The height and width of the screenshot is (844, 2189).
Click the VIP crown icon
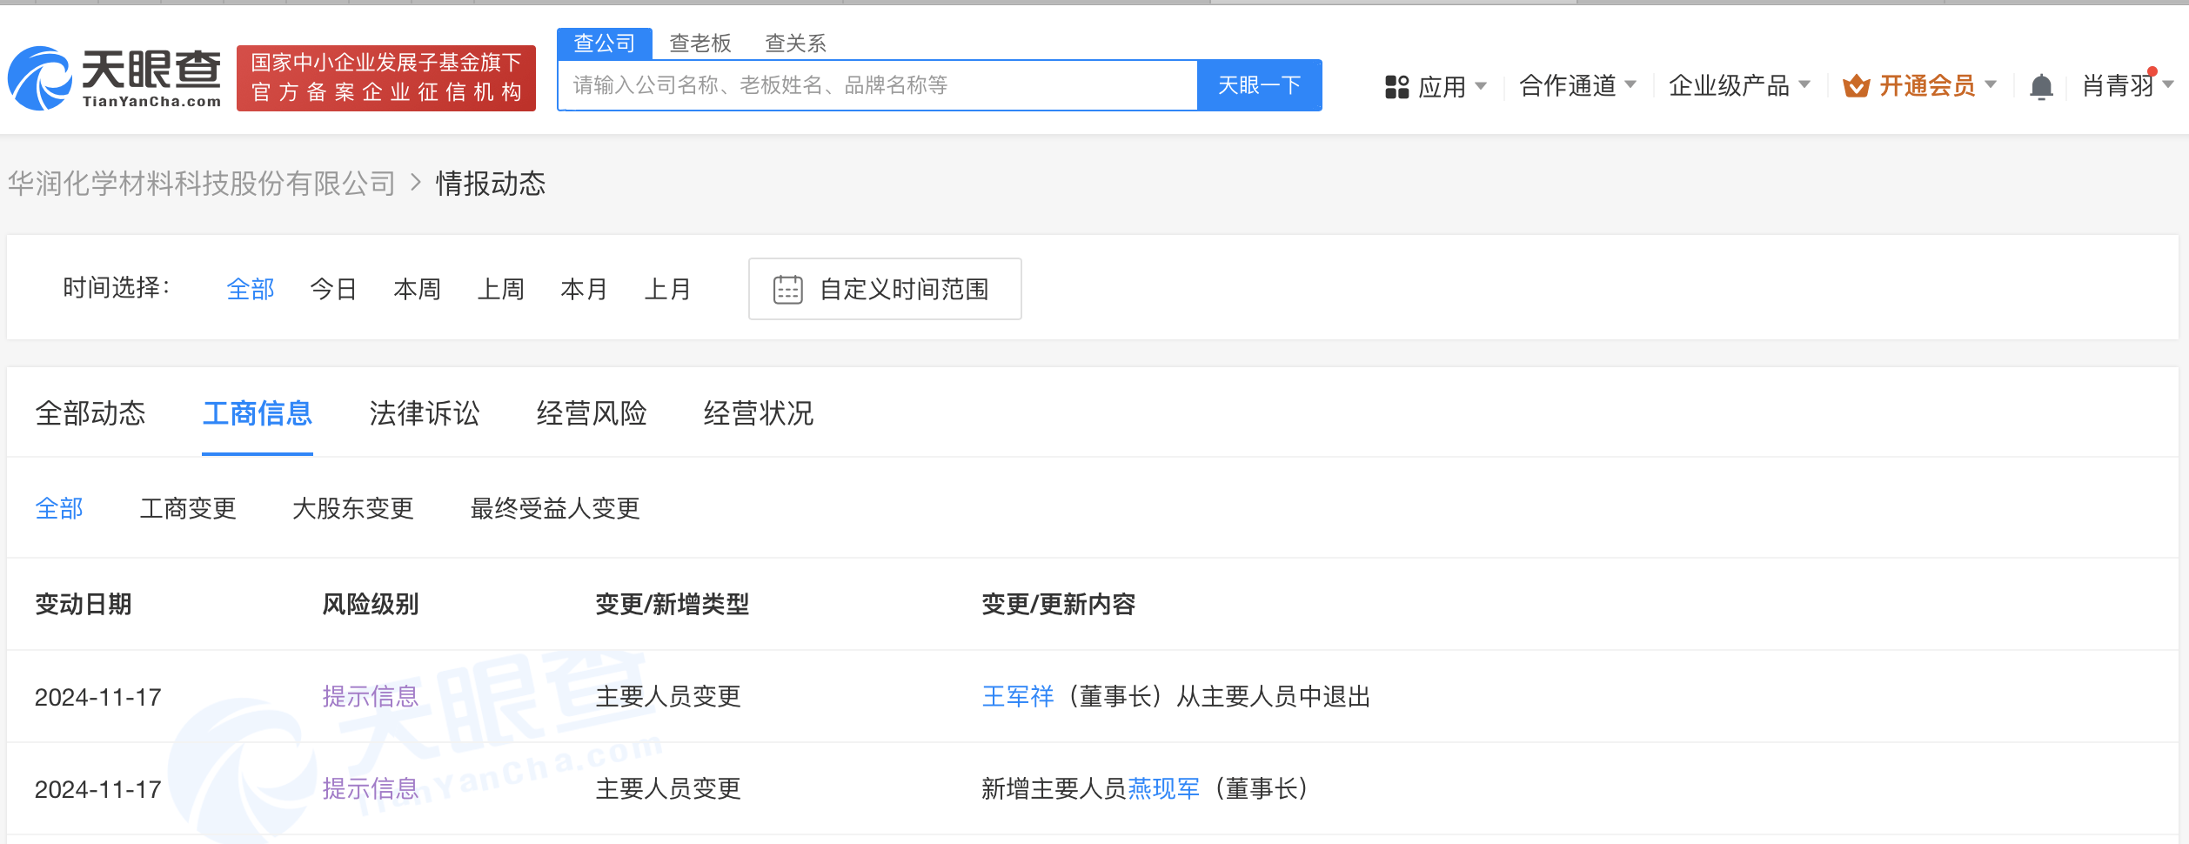[1856, 86]
